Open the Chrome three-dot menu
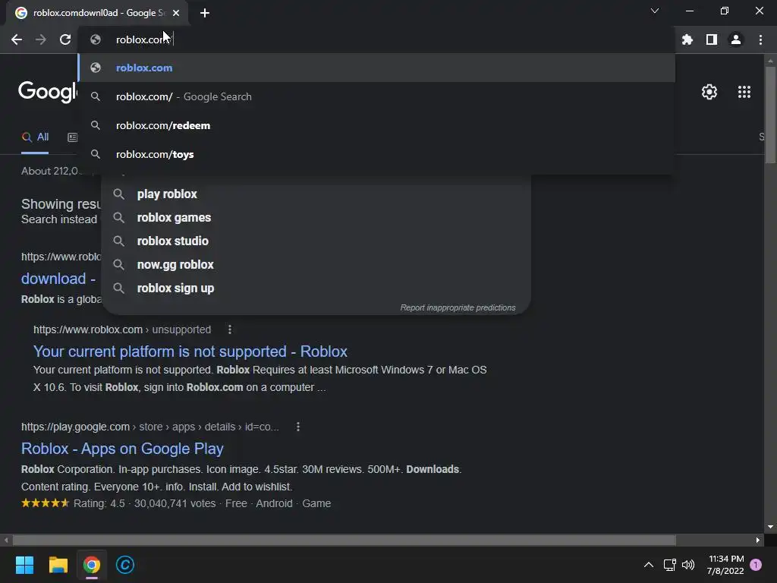The image size is (777, 583). click(x=760, y=39)
